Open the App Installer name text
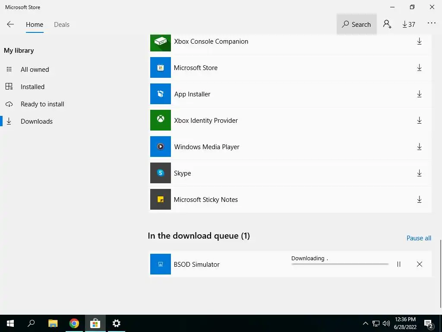 192,94
